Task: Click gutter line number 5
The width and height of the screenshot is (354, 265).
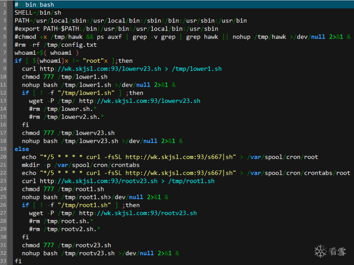Action: click(5, 37)
